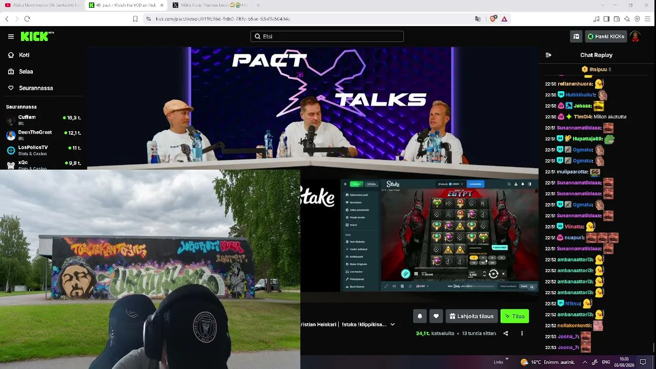Follow pact channel with heart button
656x369 pixels.
(x=436, y=316)
